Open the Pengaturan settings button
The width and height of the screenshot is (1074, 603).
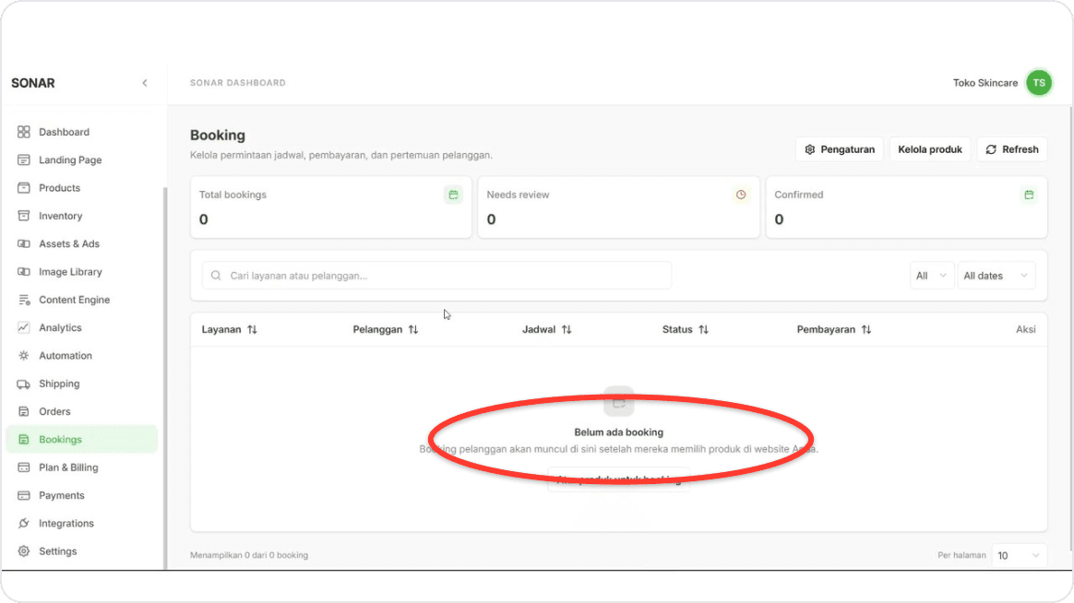tap(839, 149)
